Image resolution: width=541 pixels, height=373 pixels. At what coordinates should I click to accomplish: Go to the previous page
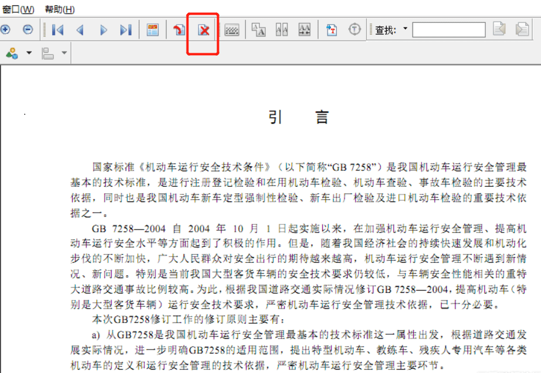[x=80, y=29]
